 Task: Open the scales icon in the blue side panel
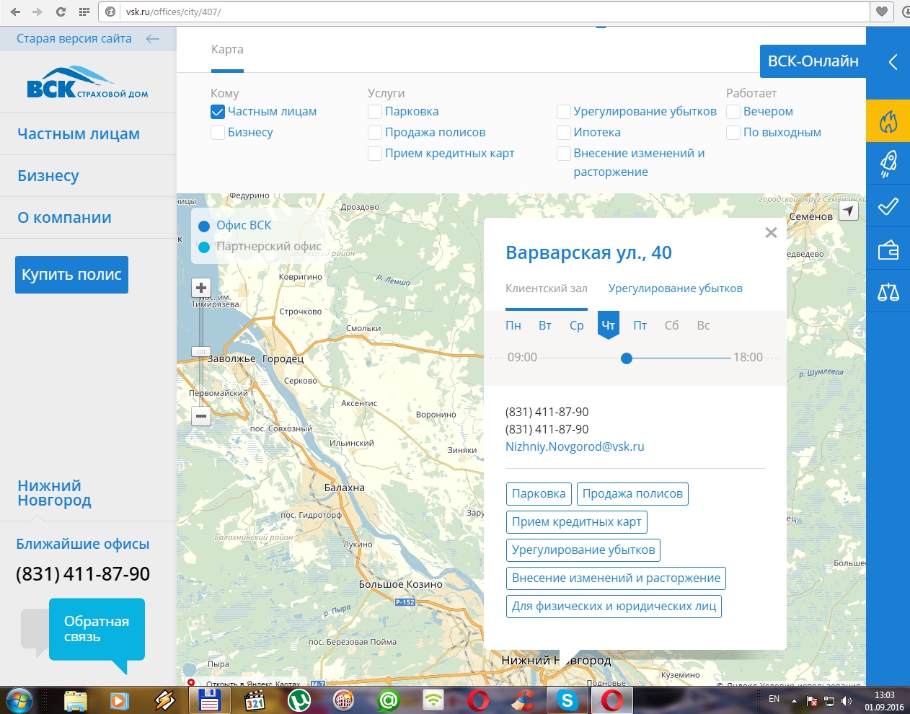(x=888, y=292)
